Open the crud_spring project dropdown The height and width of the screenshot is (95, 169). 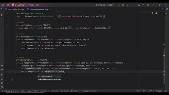click(x=19, y=5)
